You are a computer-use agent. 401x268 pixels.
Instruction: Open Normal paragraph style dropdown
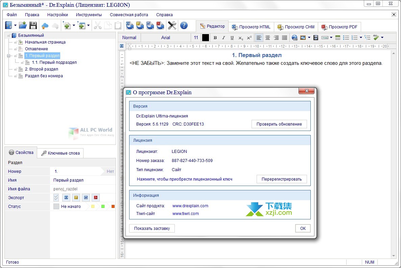coord(129,38)
